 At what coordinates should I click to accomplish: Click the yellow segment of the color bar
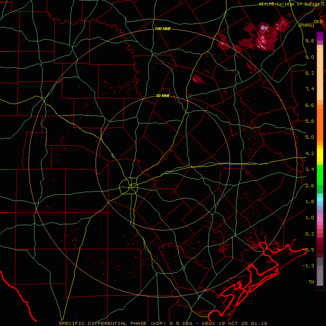[x=320, y=155]
